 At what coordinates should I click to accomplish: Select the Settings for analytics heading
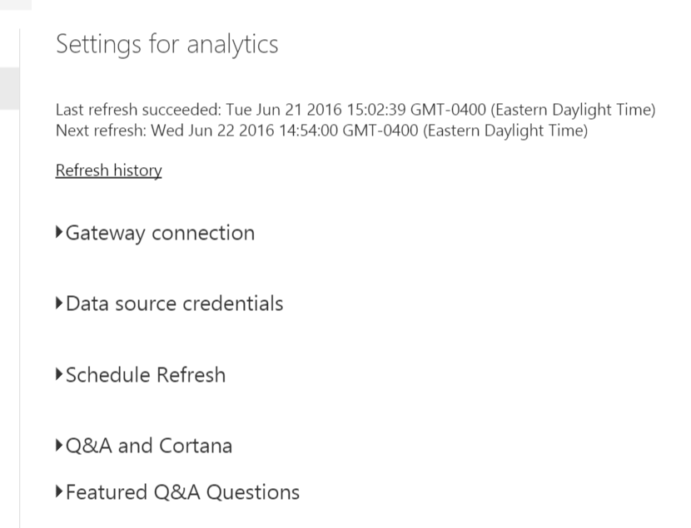167,44
